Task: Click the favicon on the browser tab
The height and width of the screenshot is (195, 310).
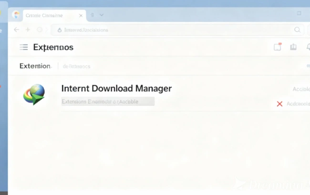Action: tap(16, 15)
